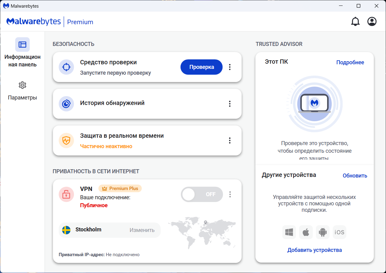386x273 pixels.
Task: Open the detection history three-dot menu
Action: 230,104
